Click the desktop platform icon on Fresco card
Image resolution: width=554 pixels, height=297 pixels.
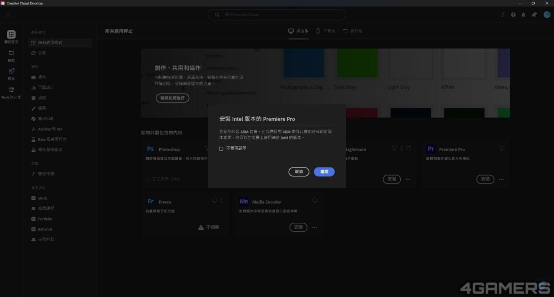click(214, 201)
